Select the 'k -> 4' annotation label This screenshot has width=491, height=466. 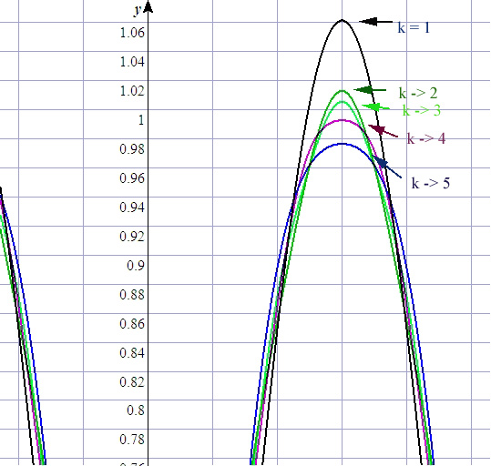pyautogui.click(x=426, y=138)
